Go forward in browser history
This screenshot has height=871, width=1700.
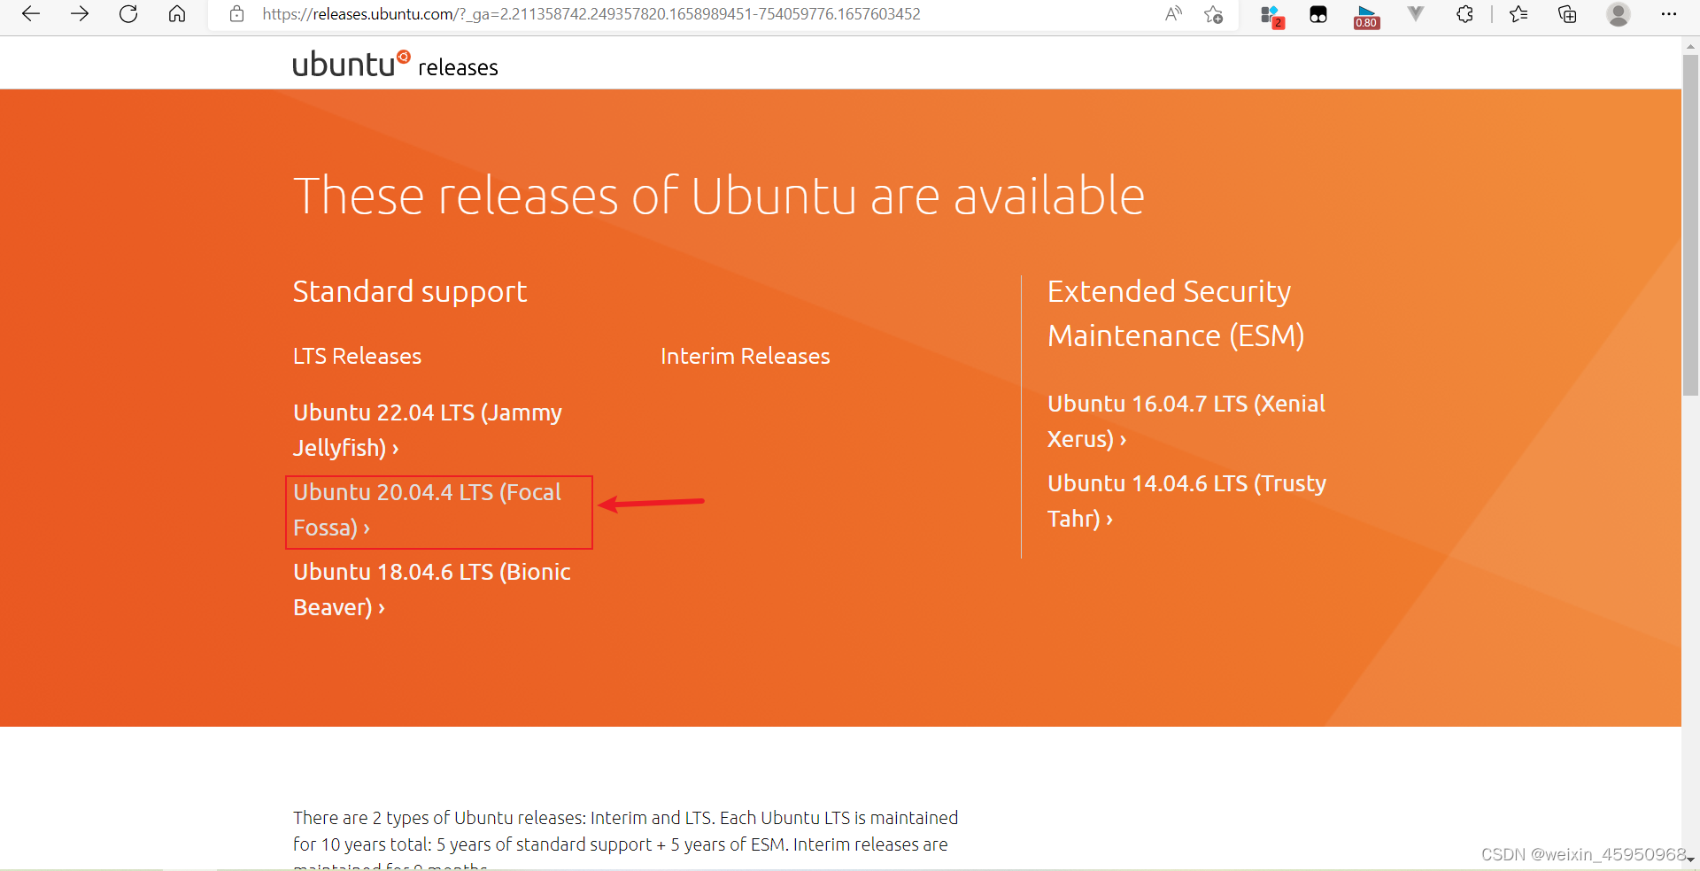tap(80, 14)
